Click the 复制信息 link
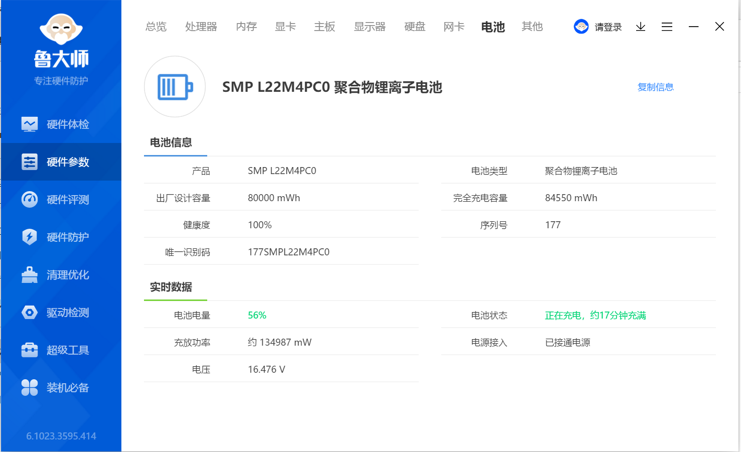The height and width of the screenshot is (452, 741). coord(655,87)
